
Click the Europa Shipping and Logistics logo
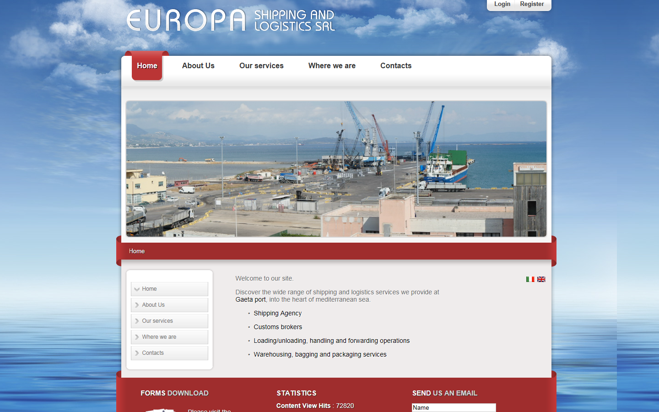pos(231,21)
